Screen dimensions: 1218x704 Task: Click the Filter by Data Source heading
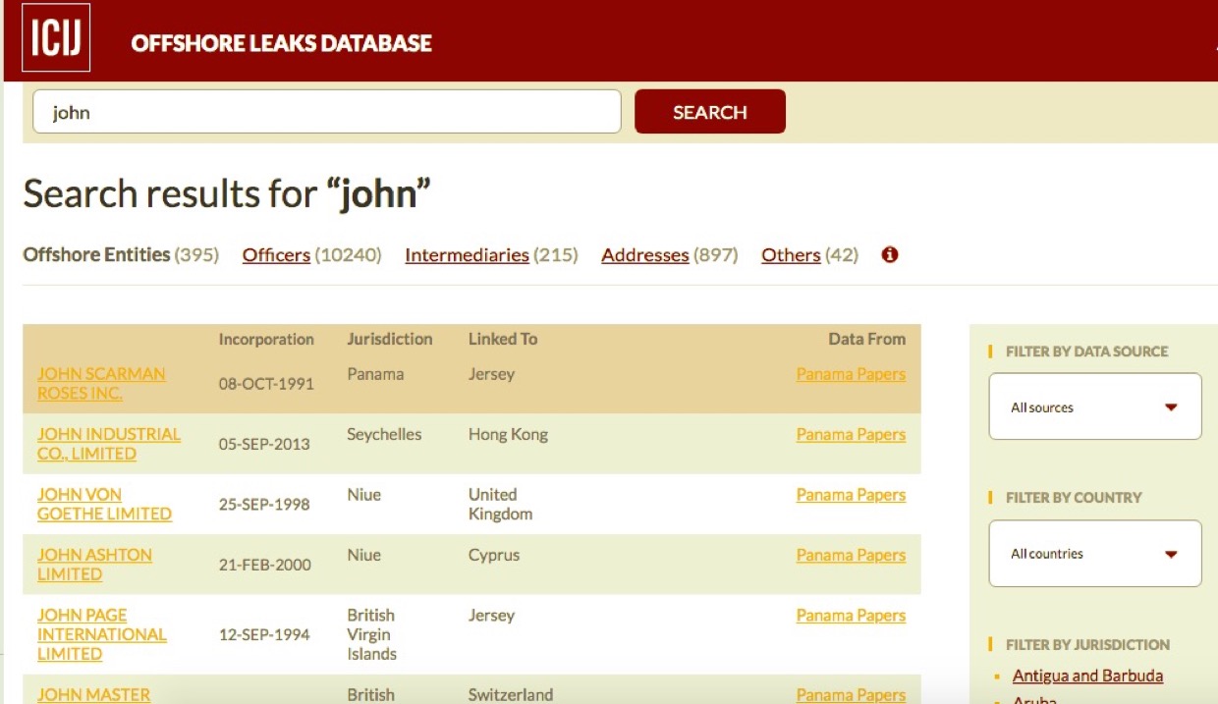pyautogui.click(x=1086, y=351)
